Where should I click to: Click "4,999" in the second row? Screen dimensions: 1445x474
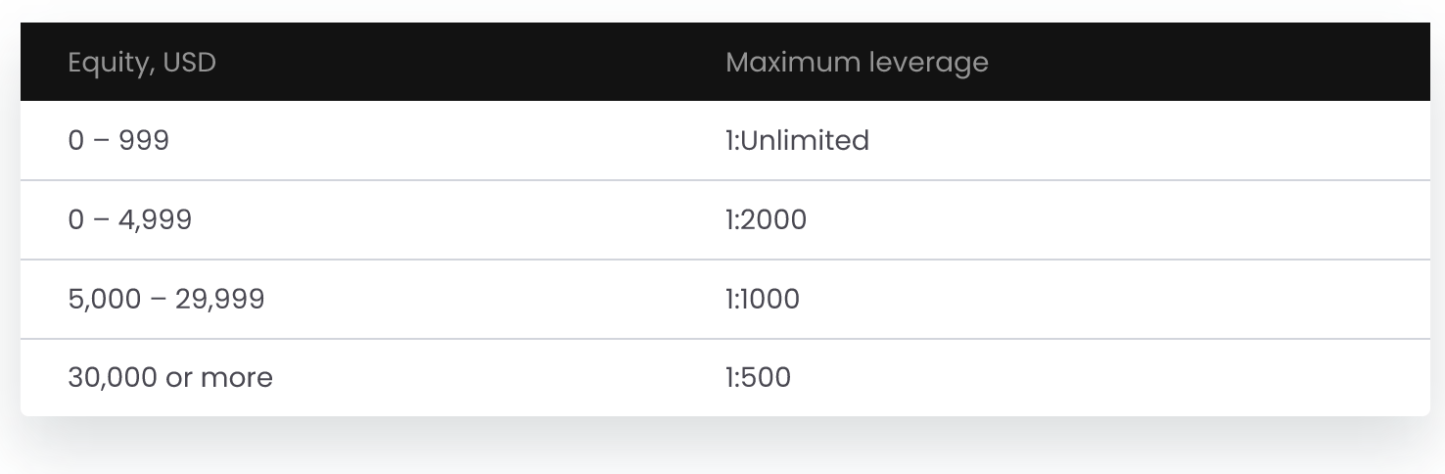(156, 220)
